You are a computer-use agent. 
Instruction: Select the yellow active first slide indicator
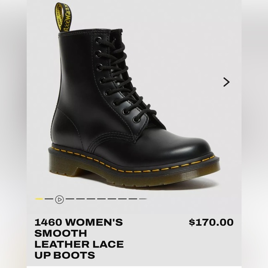(x=39, y=199)
